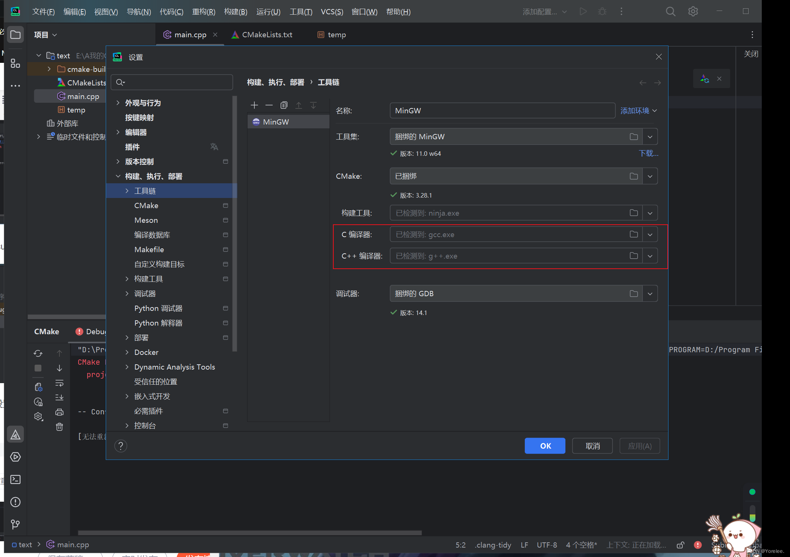
Task: Collapse 构建、执行、部署 settings group
Action: 118,176
